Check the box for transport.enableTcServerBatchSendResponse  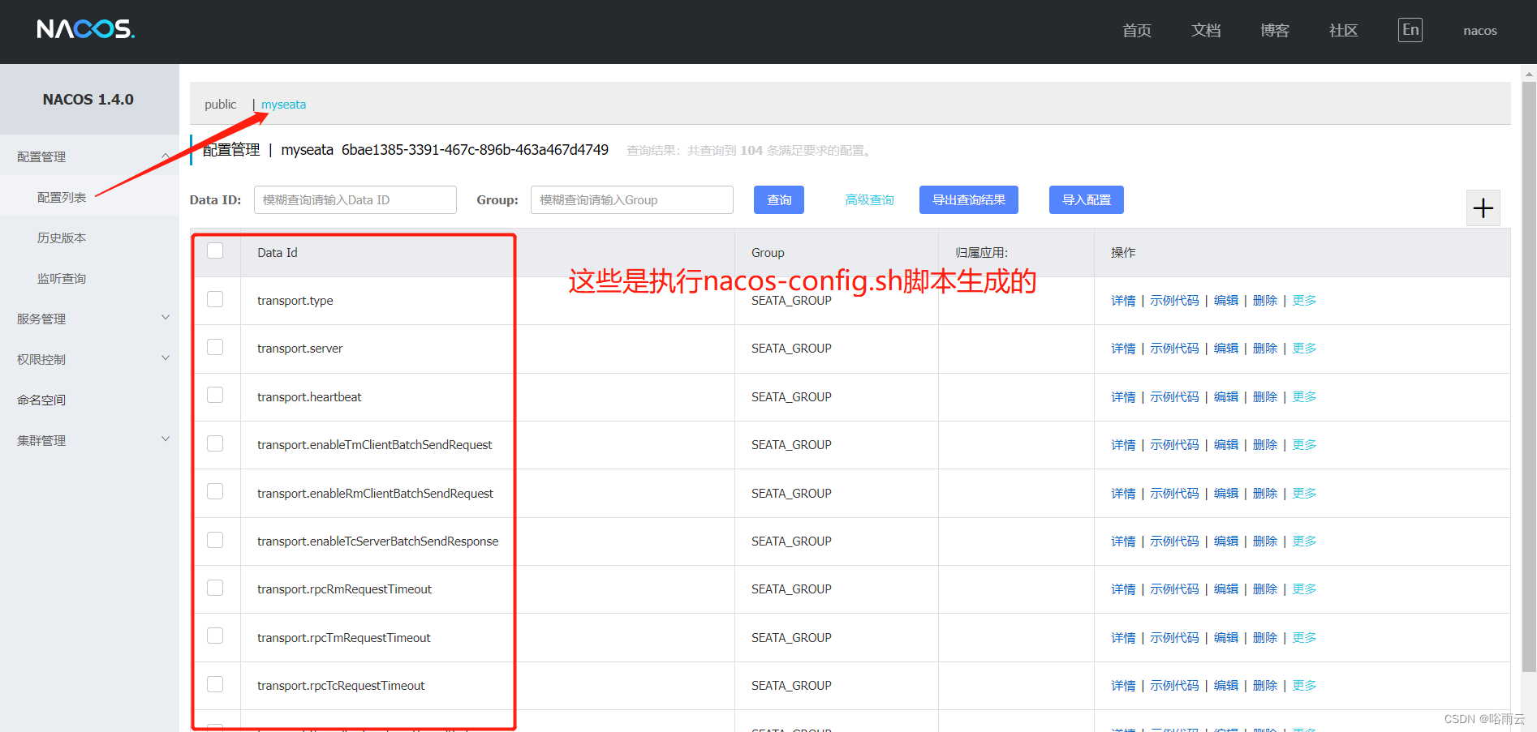point(215,540)
